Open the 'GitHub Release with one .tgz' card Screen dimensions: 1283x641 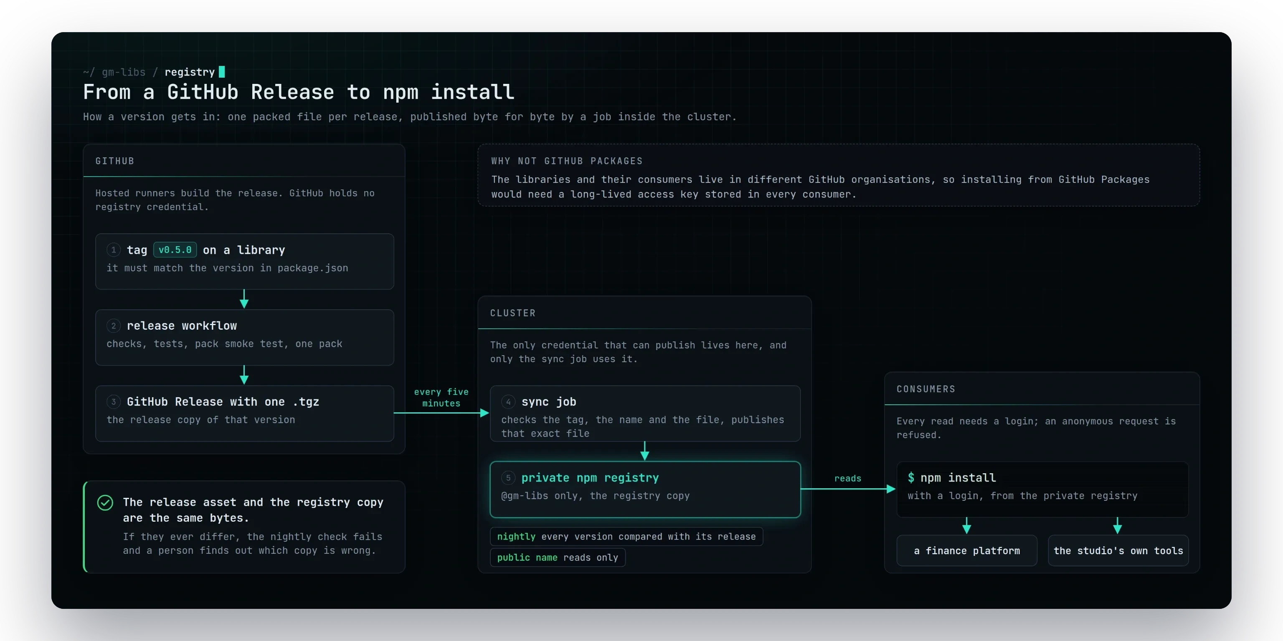point(245,413)
